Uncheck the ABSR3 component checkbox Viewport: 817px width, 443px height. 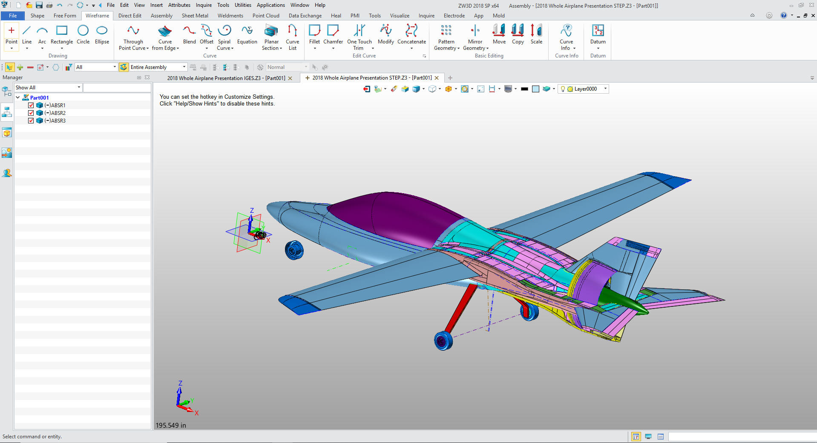[31, 121]
